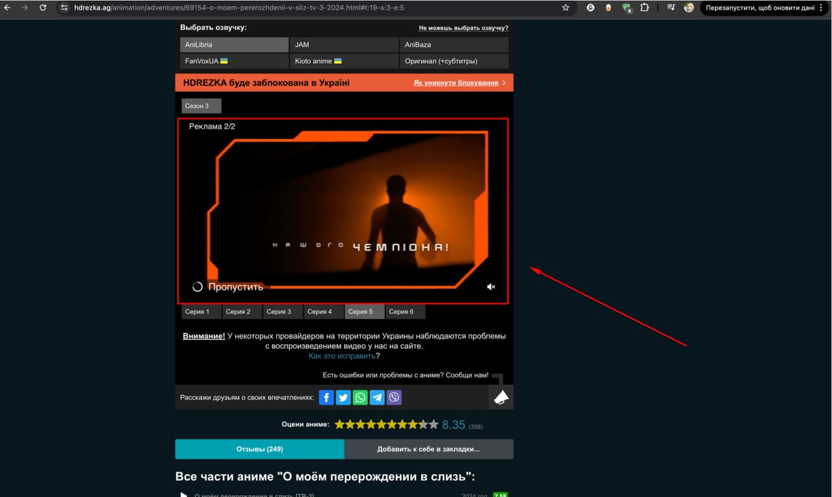This screenshot has height=497, width=832.
Task: Open Добавить к себе в закладки options
Action: pyautogui.click(x=428, y=449)
